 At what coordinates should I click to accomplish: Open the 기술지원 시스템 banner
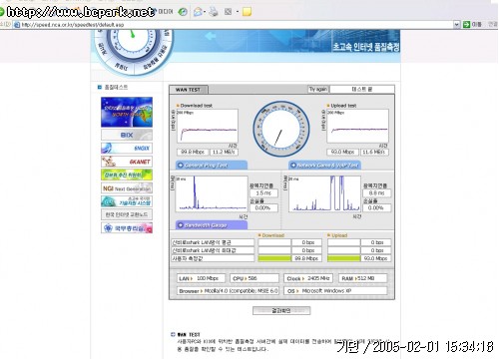click(127, 201)
